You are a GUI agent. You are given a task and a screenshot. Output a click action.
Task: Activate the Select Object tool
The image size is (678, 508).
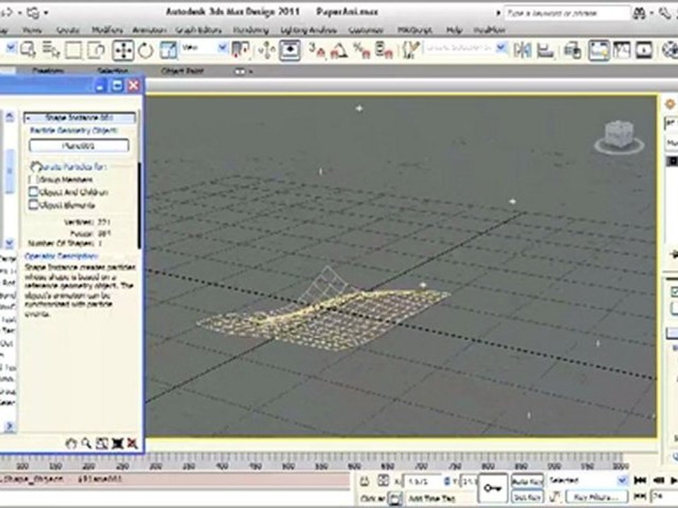coord(28,50)
